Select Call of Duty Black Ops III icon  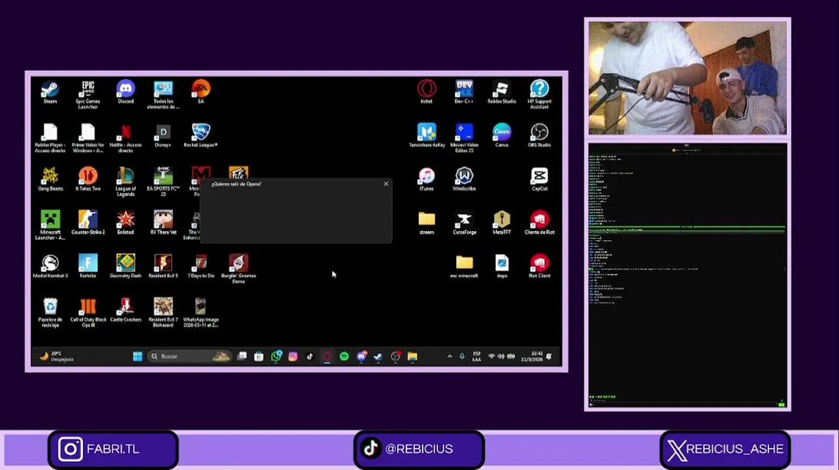coord(88,313)
